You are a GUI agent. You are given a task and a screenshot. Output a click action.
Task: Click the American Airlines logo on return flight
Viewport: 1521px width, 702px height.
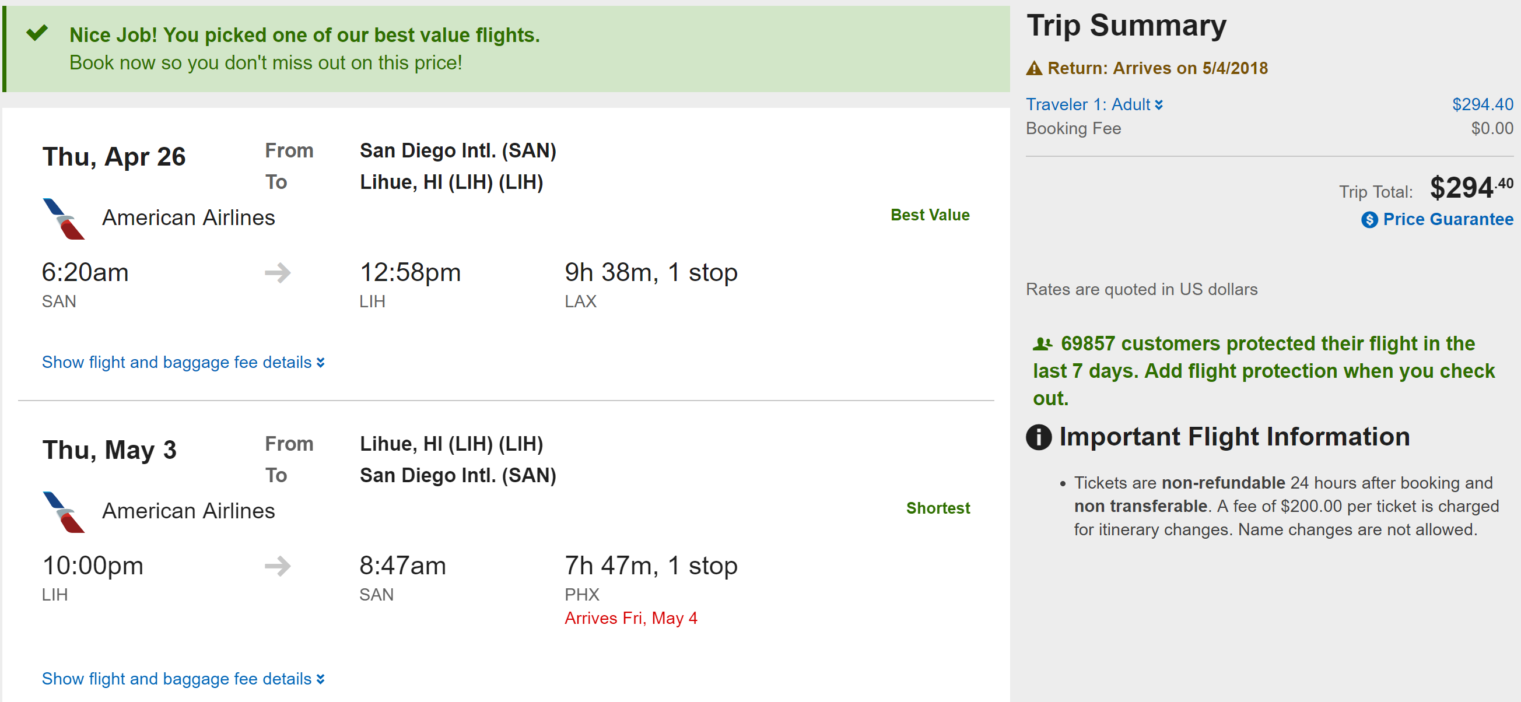(64, 512)
